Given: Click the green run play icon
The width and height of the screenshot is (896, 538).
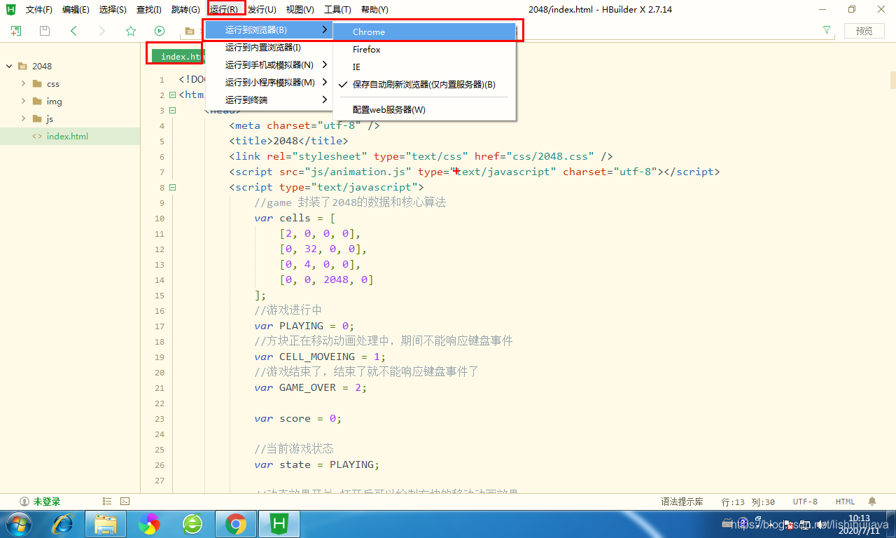Looking at the screenshot, I should [160, 31].
